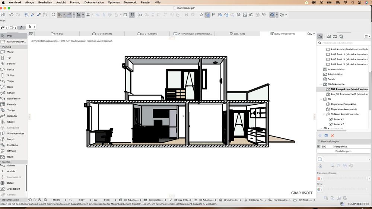Image resolution: width=372 pixels, height=209 pixels.
Task: Select the pipette (eyedropper) tool in the toolbar
Action: [x=32, y=15]
